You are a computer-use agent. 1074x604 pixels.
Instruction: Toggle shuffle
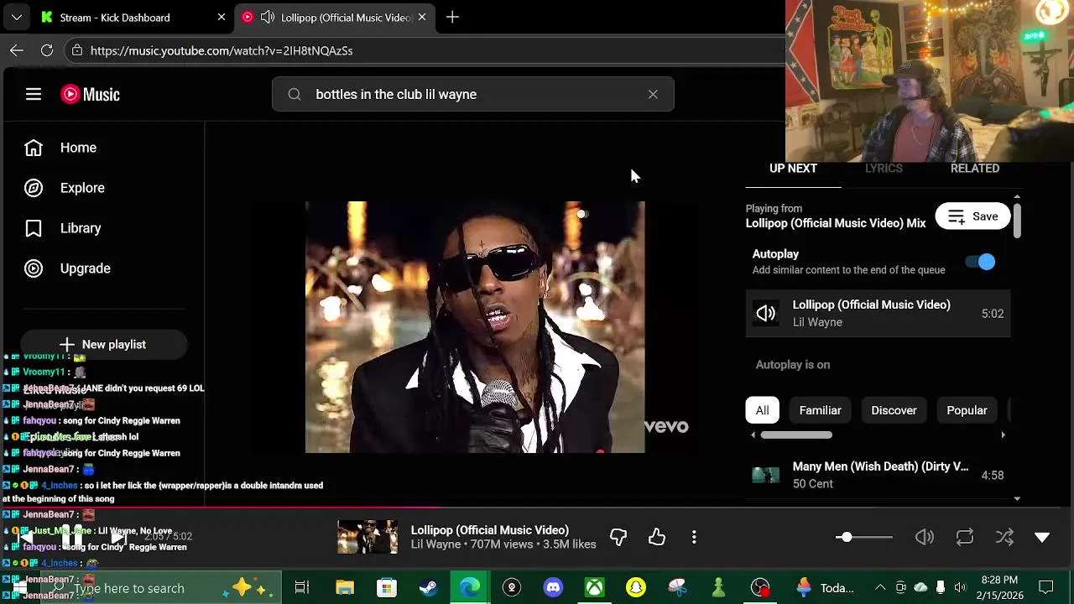pos(1004,537)
